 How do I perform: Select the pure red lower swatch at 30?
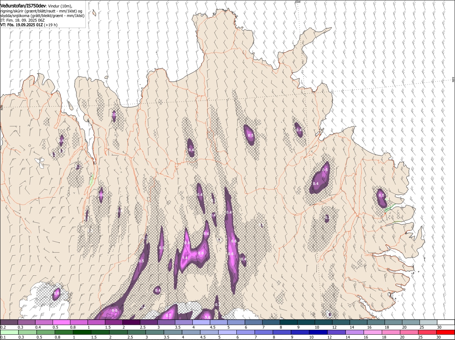(445, 332)
